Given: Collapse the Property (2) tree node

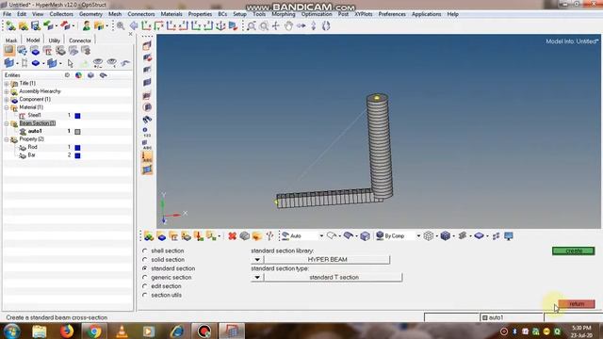Looking at the screenshot, I should pyautogui.click(x=7, y=139).
